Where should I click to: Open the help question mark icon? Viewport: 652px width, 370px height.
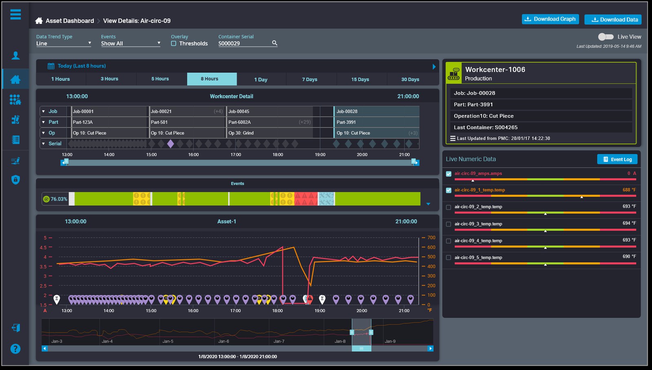point(15,349)
